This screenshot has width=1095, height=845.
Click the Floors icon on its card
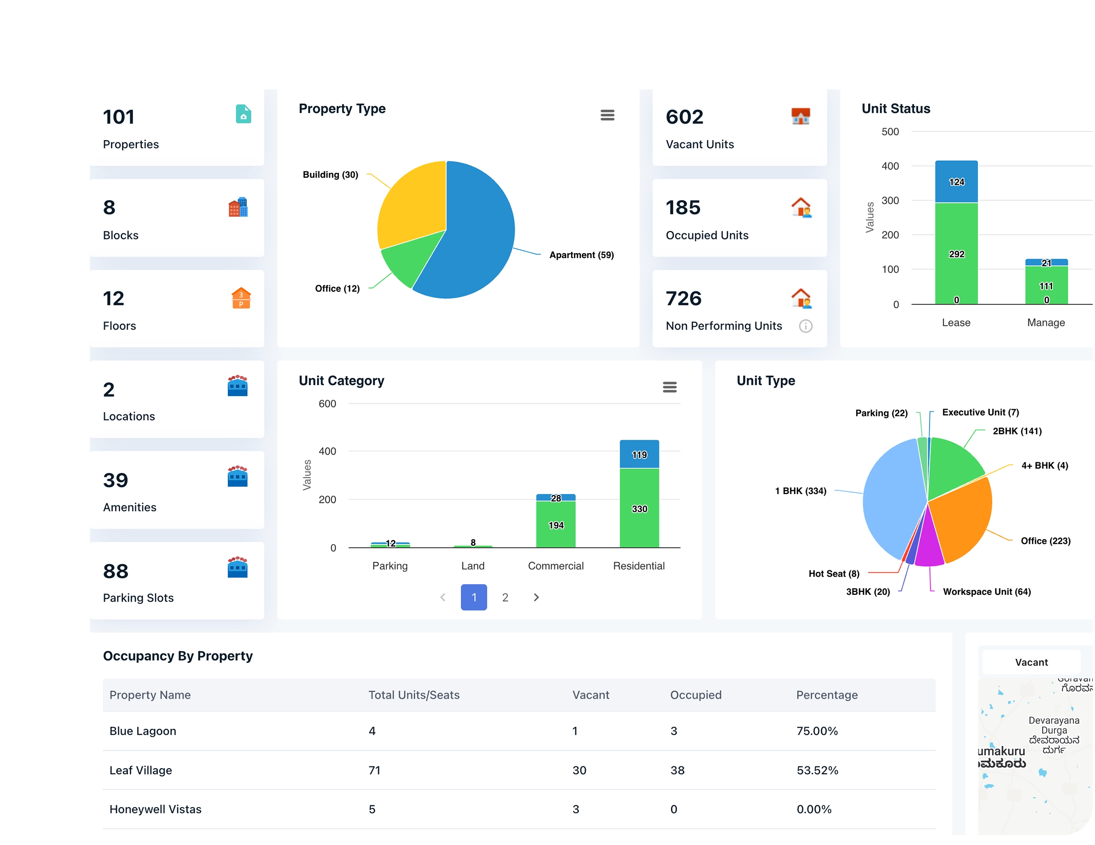click(x=241, y=298)
